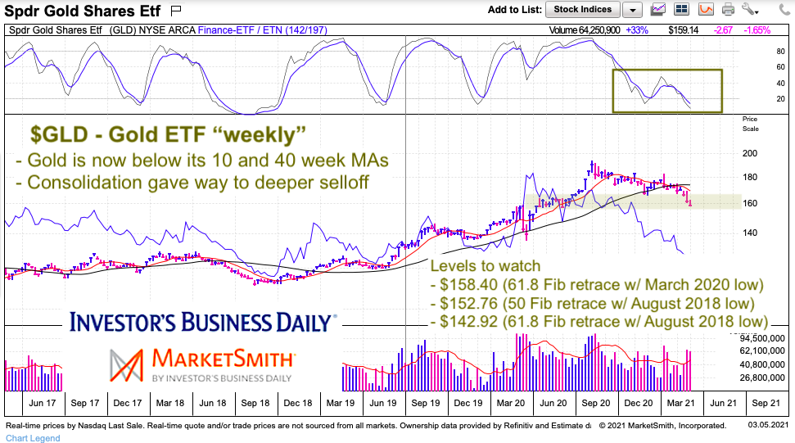The image size is (795, 443).
Task: Click the Dec 19 date label
Action: (x=468, y=403)
